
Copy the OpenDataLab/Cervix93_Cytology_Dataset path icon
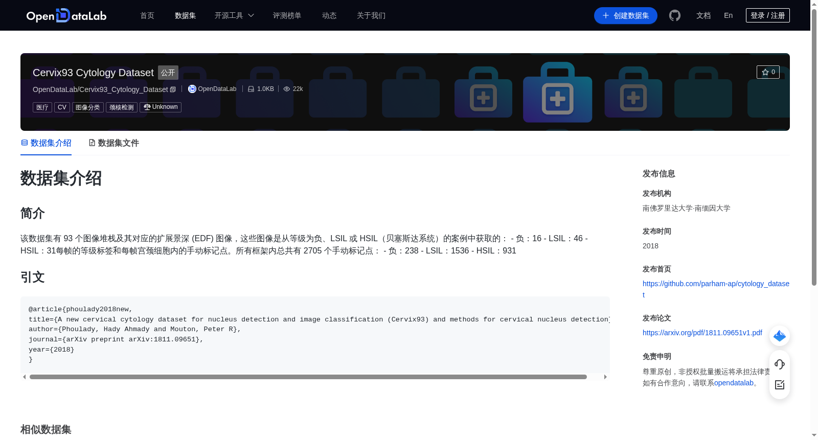[x=173, y=89]
